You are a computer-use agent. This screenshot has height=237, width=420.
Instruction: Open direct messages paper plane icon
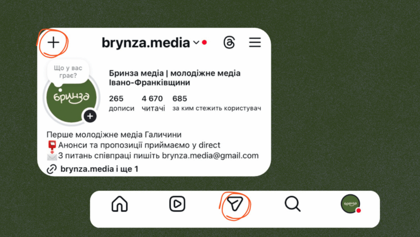(235, 204)
